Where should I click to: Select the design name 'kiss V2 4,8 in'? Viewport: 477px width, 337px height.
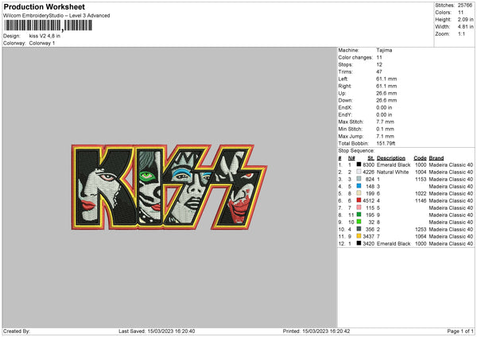[45, 36]
